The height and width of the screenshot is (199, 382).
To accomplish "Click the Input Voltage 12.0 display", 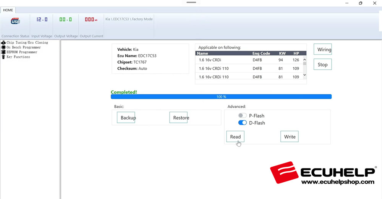I will click(42, 19).
